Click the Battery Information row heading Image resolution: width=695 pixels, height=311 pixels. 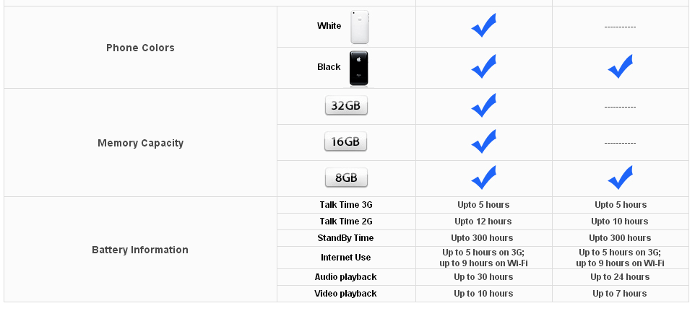point(140,250)
